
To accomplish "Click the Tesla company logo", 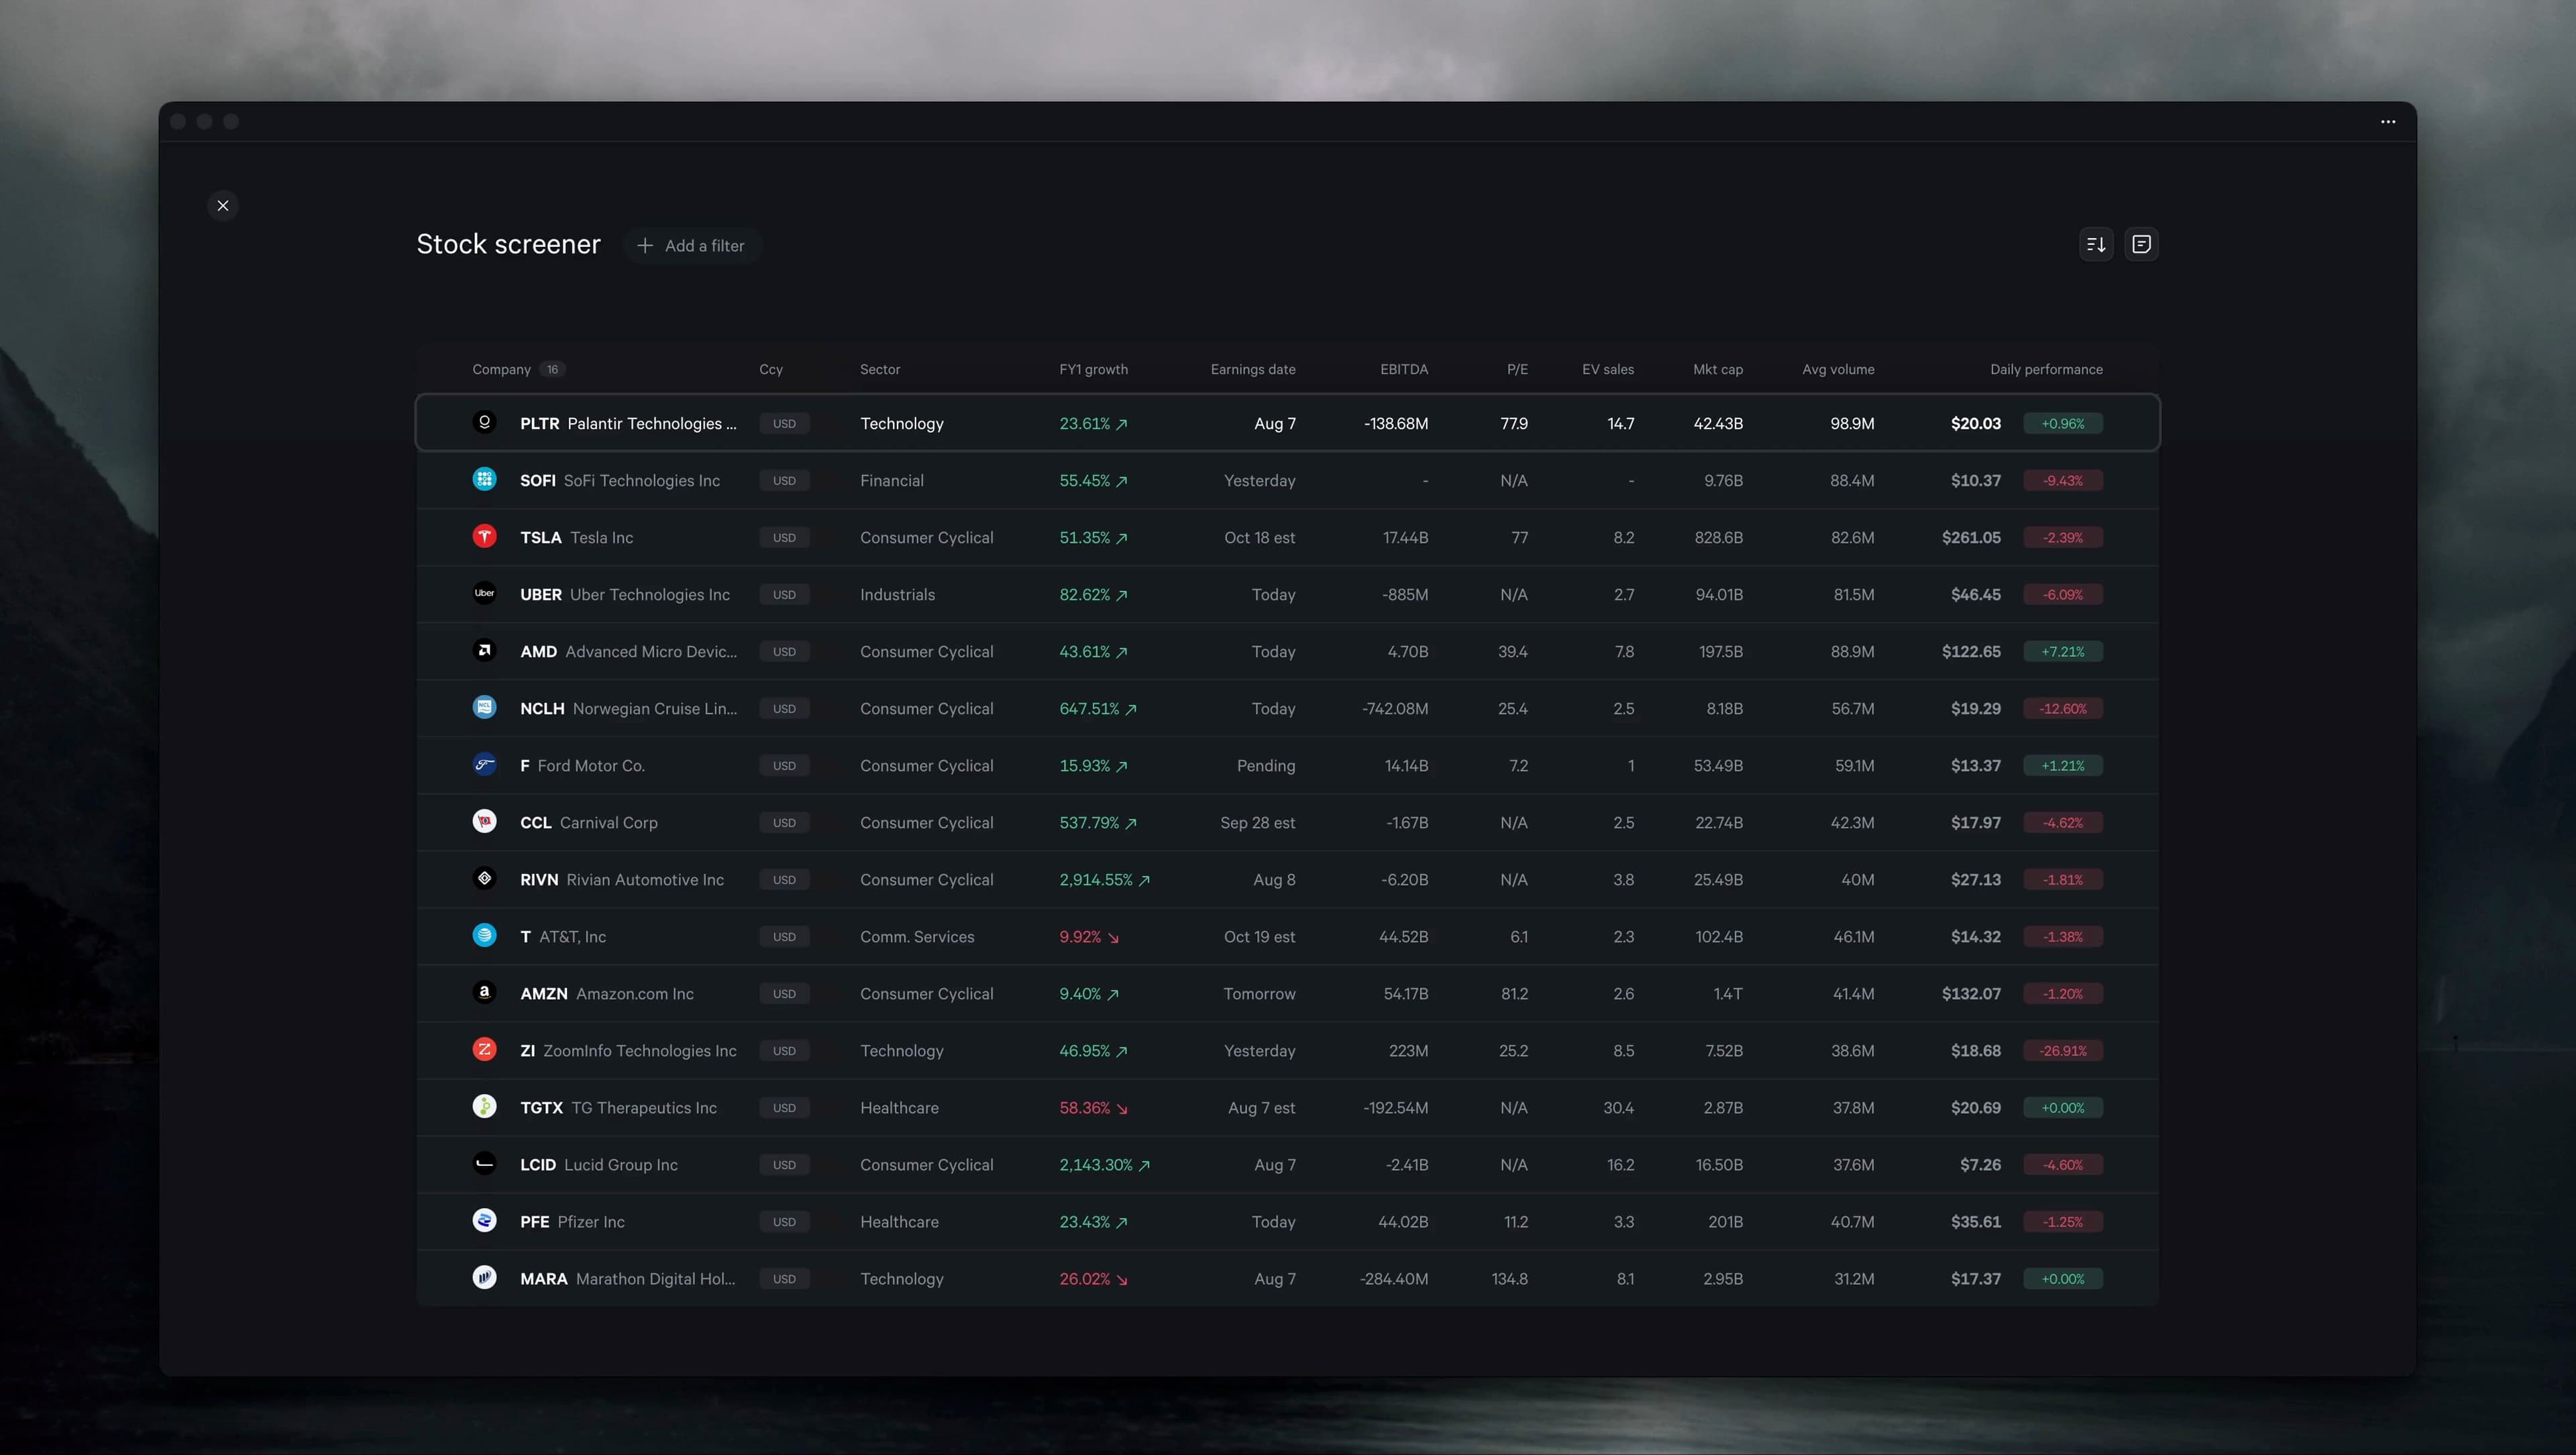I will (x=484, y=537).
